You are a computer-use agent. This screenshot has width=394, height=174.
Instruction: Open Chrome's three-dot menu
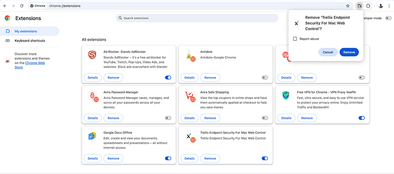[x=389, y=6]
